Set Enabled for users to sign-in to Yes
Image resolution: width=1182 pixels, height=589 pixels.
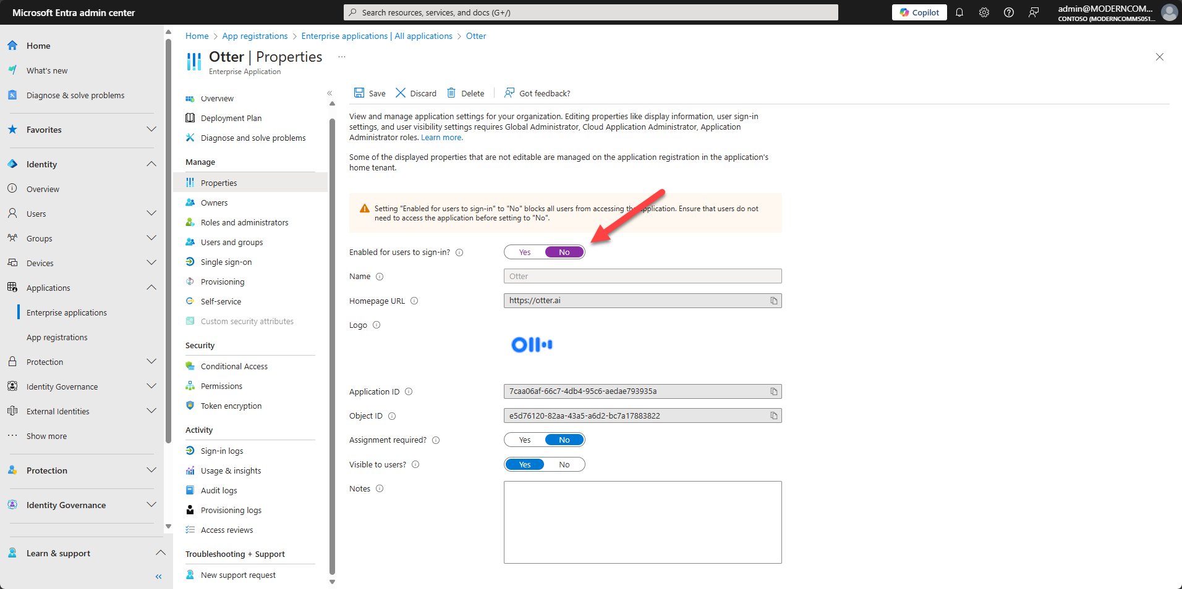pyautogui.click(x=524, y=252)
